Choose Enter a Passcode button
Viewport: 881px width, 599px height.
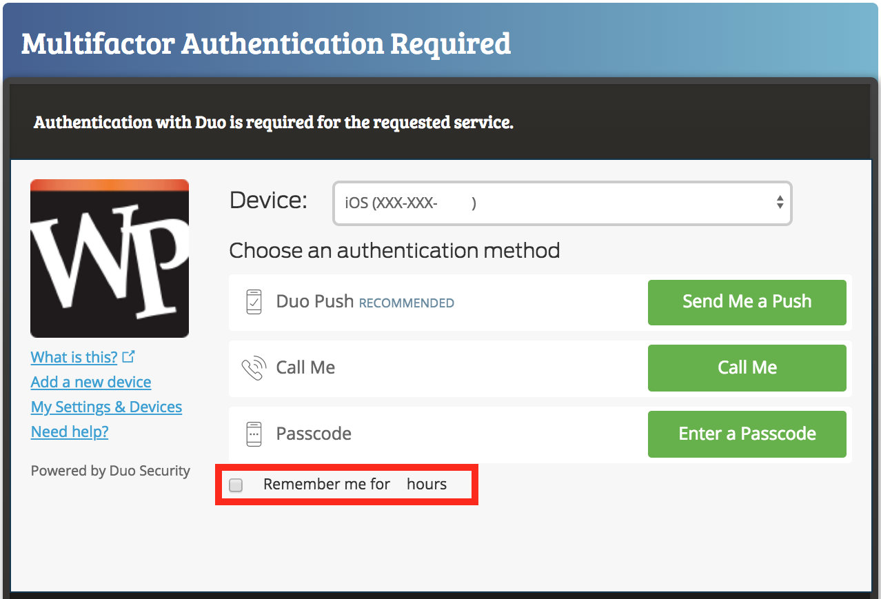747,434
